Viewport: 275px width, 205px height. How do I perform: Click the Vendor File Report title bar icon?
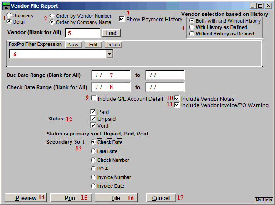(x=6, y=5)
